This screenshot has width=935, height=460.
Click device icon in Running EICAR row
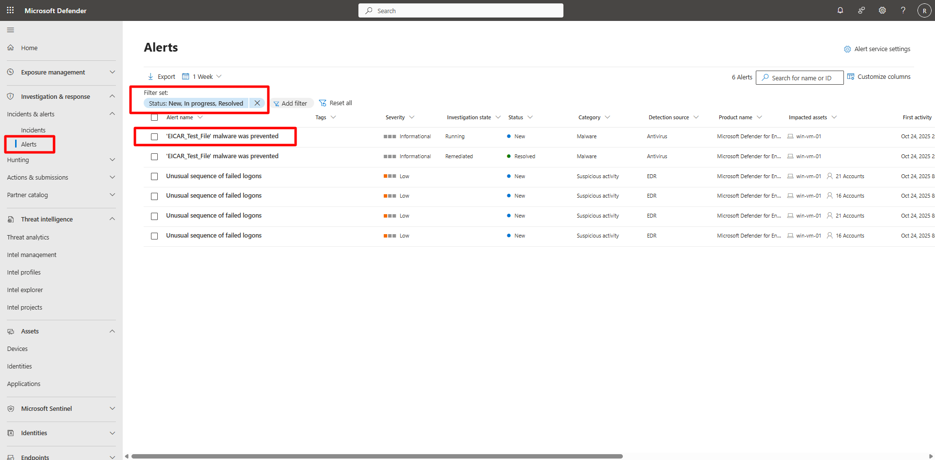[x=790, y=136]
